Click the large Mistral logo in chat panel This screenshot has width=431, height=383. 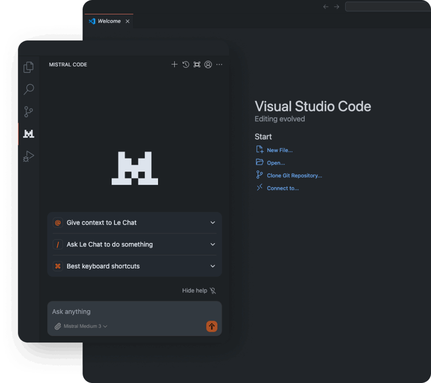coord(135,168)
